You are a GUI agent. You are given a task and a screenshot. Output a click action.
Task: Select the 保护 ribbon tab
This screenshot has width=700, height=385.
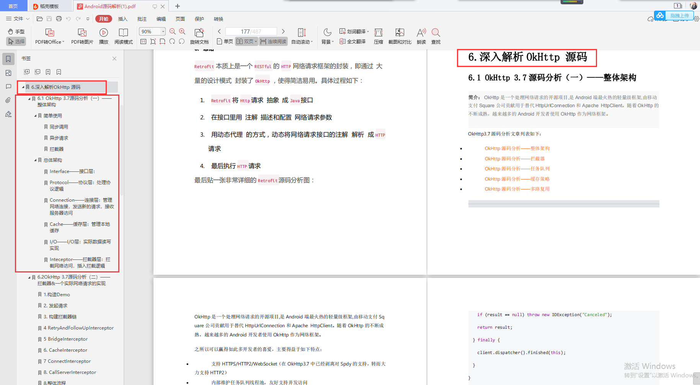199,19
